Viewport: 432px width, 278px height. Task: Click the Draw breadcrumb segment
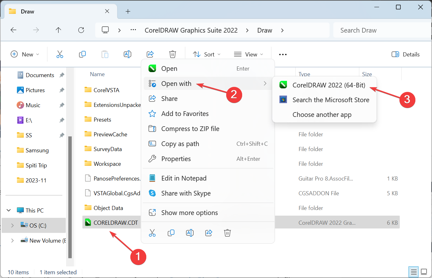click(x=265, y=30)
